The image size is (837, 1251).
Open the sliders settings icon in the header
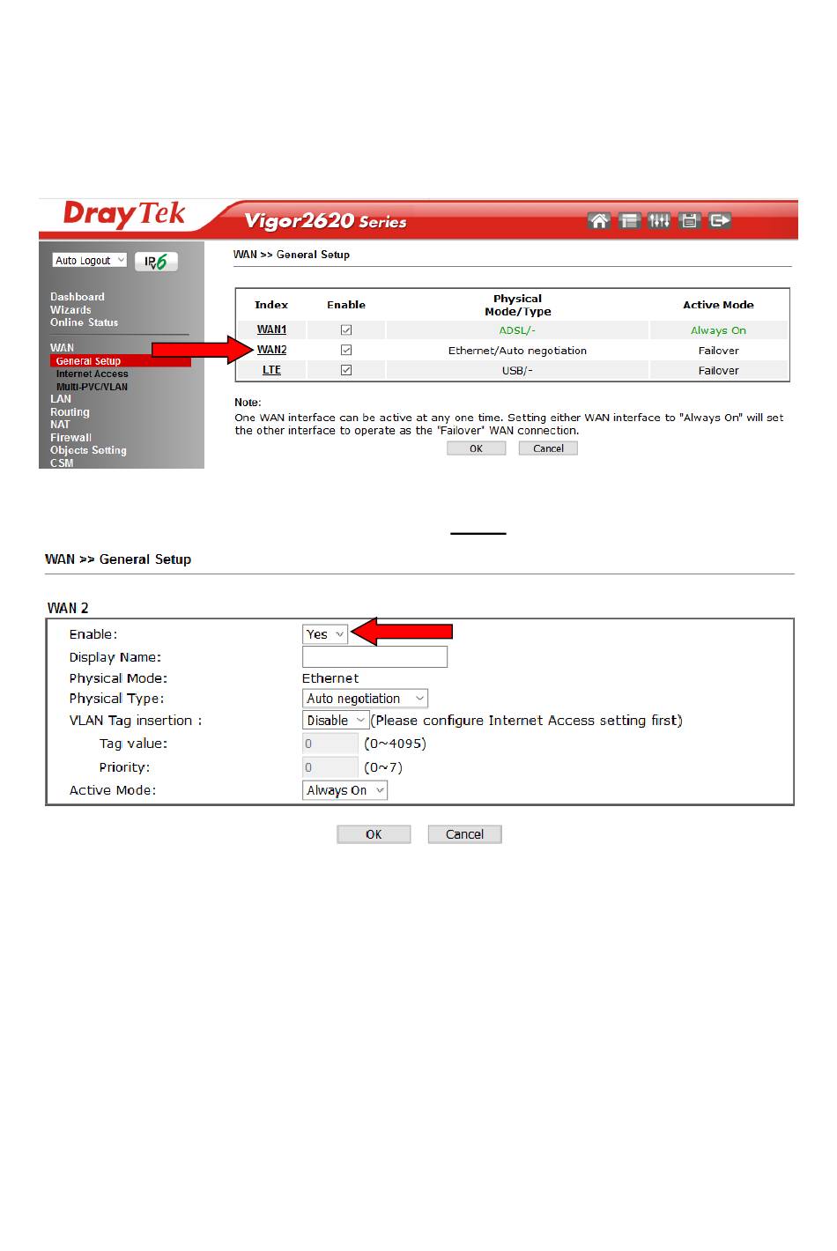click(x=659, y=220)
